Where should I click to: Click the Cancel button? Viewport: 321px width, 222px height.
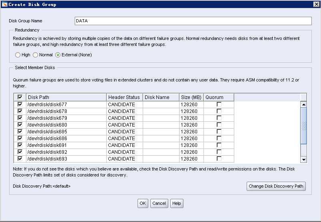[159, 203]
